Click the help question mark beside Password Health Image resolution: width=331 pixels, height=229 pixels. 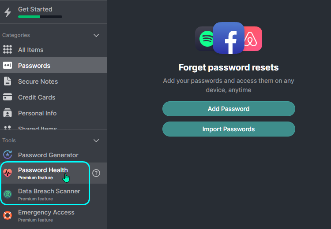pyautogui.click(x=96, y=173)
